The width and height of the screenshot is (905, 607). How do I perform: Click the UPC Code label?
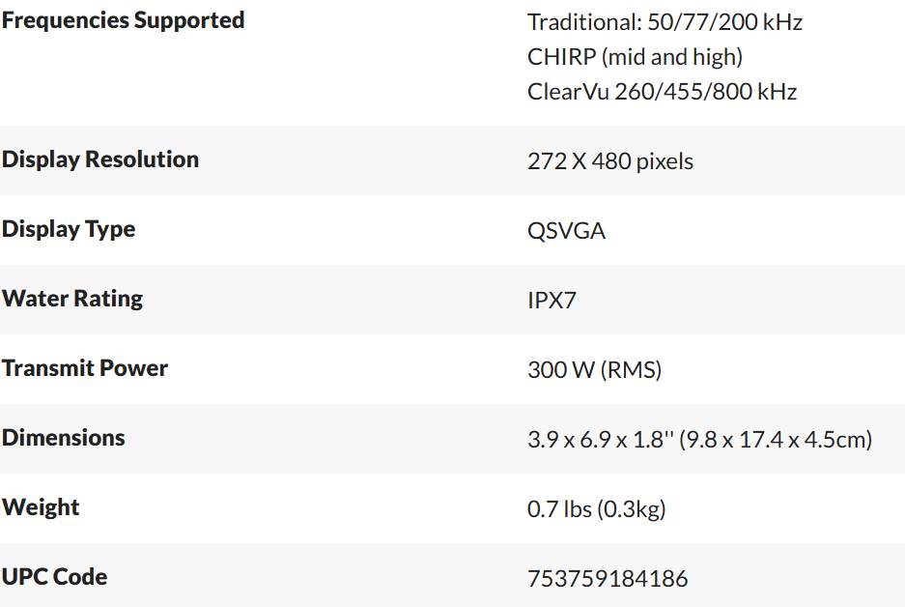[55, 577]
